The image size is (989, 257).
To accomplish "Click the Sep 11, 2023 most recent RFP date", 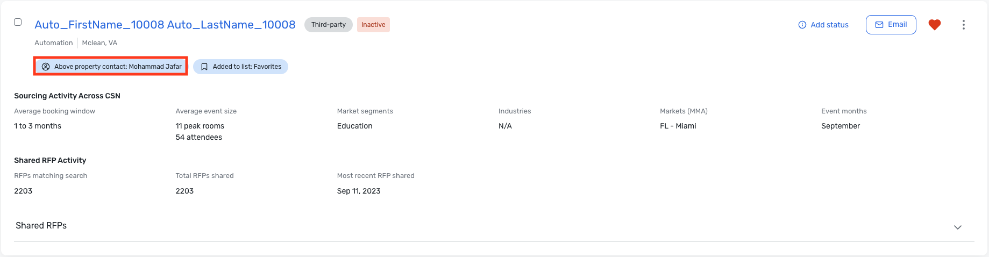I will pyautogui.click(x=359, y=191).
